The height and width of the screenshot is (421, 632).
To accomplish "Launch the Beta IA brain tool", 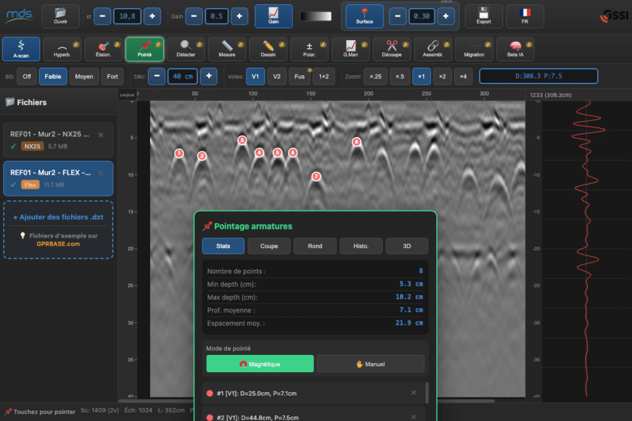I will [x=515, y=49].
